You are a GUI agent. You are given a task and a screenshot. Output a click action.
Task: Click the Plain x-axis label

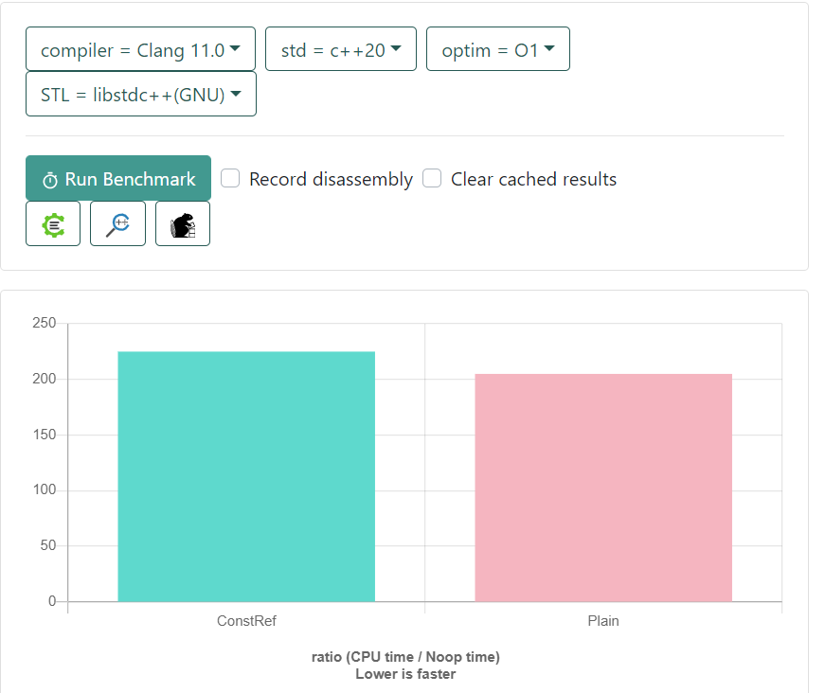pos(603,622)
